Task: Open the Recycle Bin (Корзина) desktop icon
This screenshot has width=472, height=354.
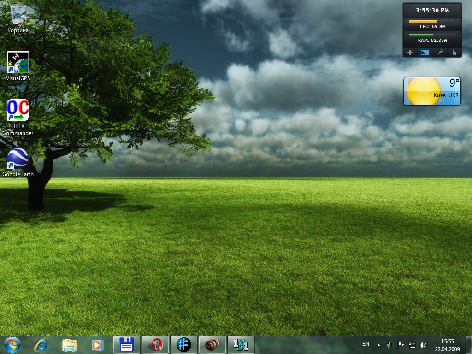Action: click(x=18, y=15)
